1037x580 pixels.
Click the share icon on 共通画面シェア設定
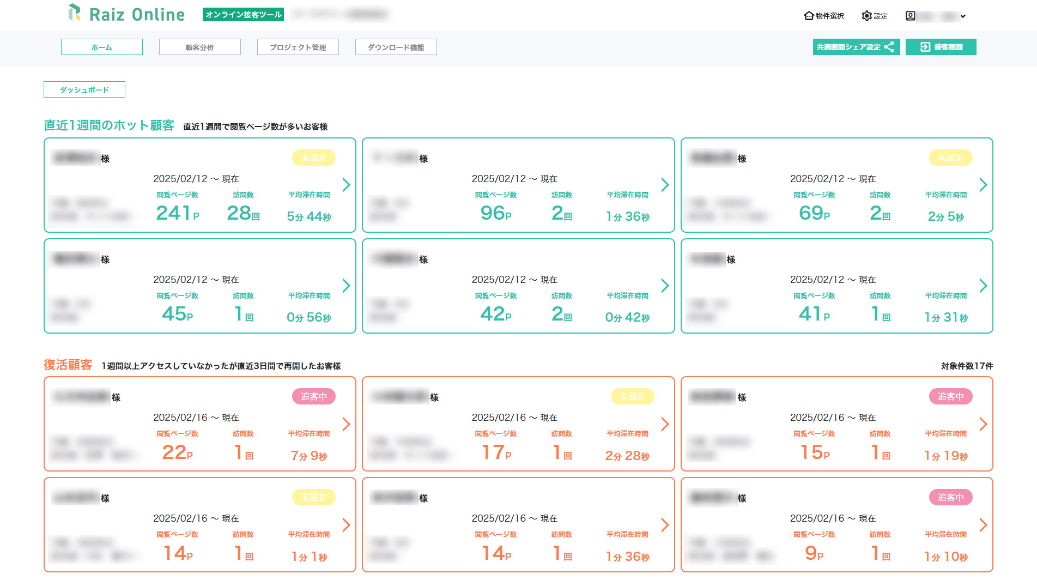tap(890, 47)
